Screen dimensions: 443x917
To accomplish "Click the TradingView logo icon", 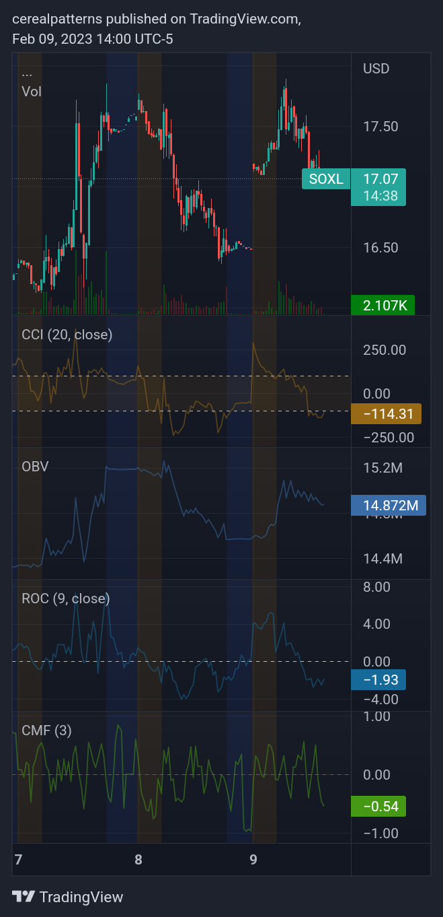I will (24, 897).
